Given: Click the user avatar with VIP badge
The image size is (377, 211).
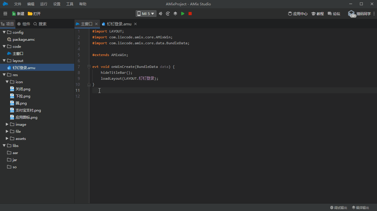Looking at the screenshot, I should (352, 14).
